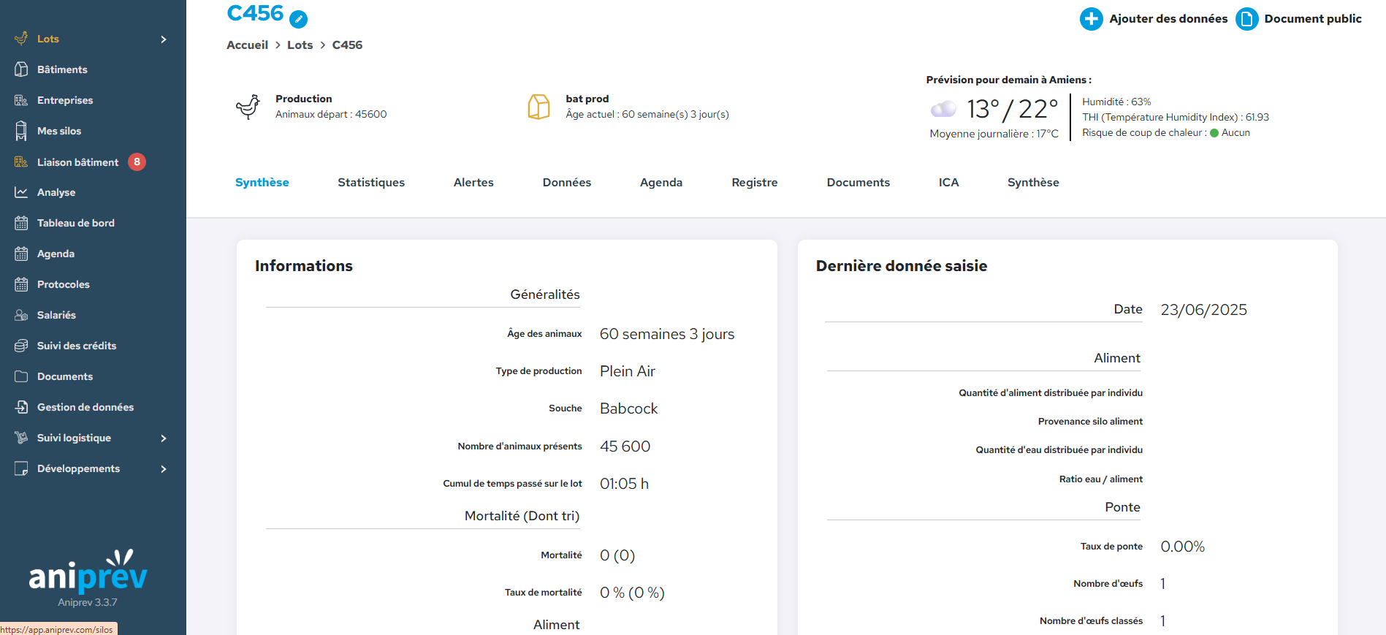1386x635 pixels.
Task: Open the Document public page icon
Action: click(1246, 19)
